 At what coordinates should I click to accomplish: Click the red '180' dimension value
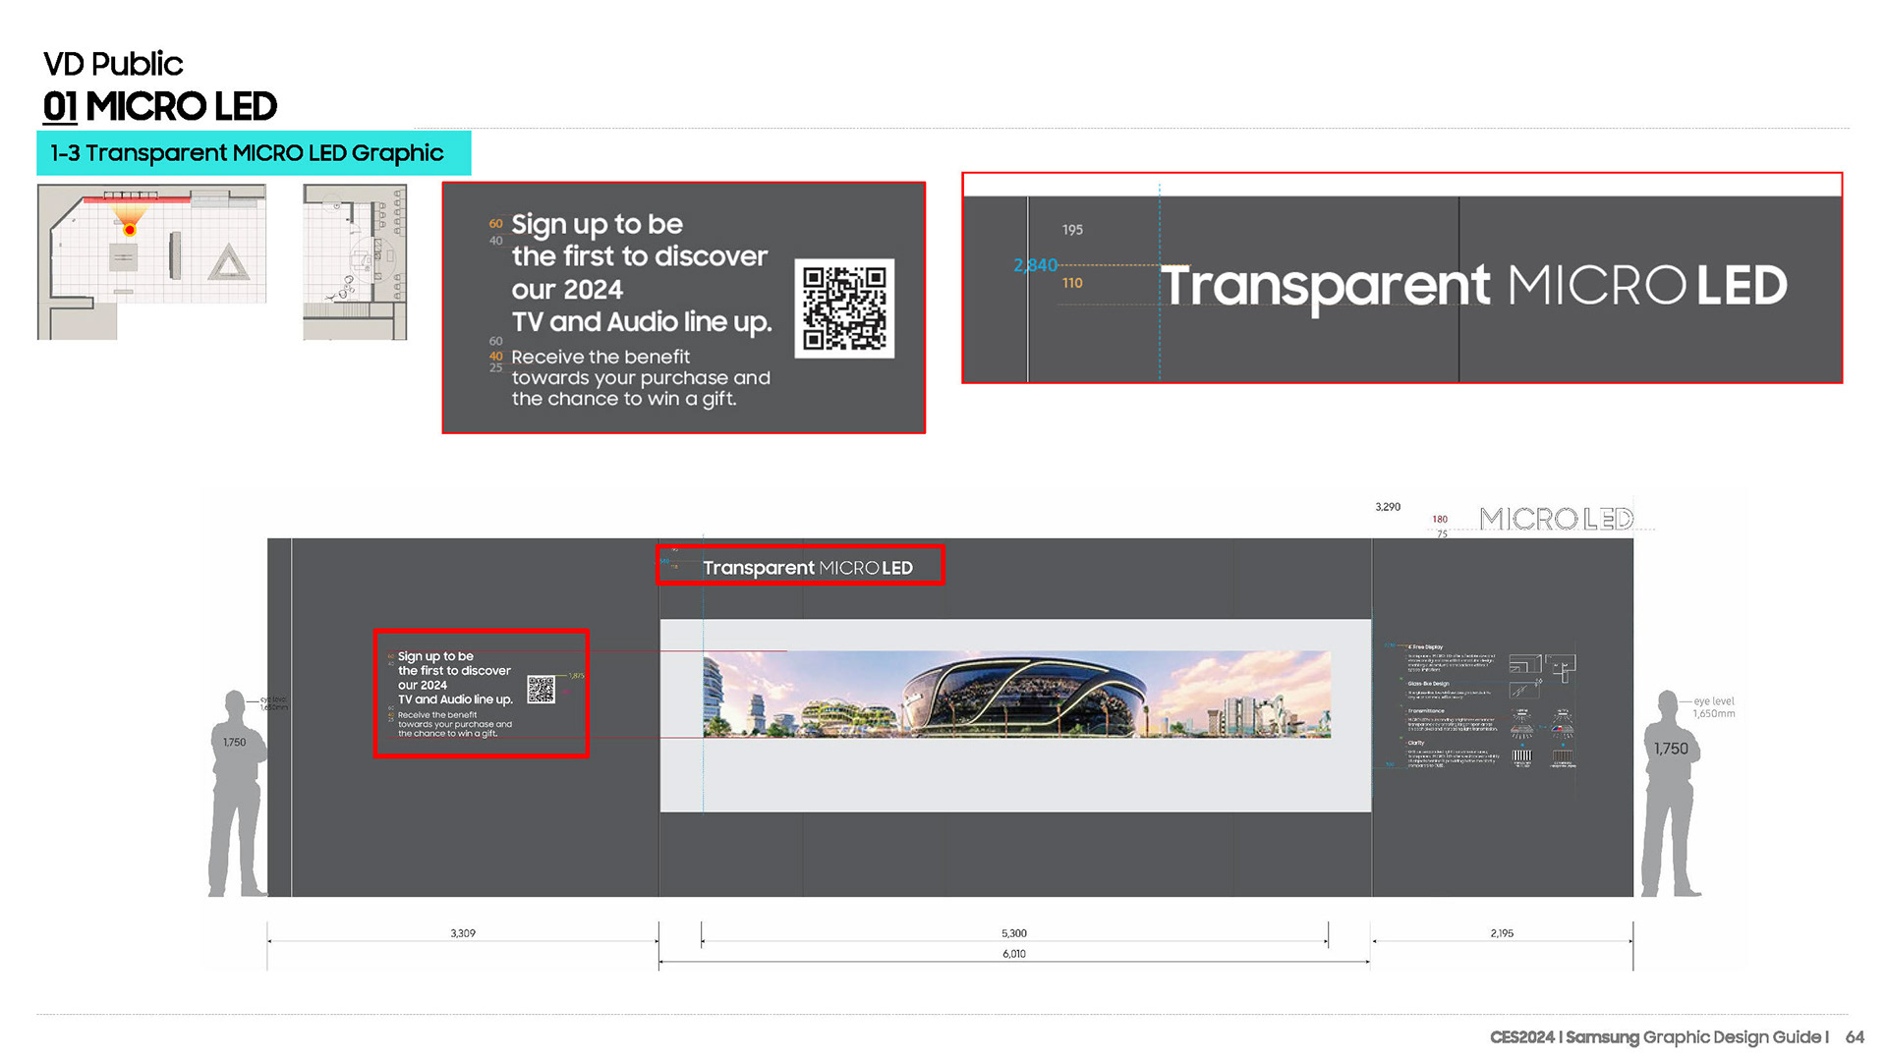[x=1440, y=520]
